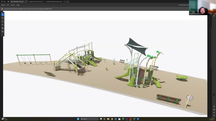
Task: Open File Explorer from the taskbar
Action: tap(108, 119)
